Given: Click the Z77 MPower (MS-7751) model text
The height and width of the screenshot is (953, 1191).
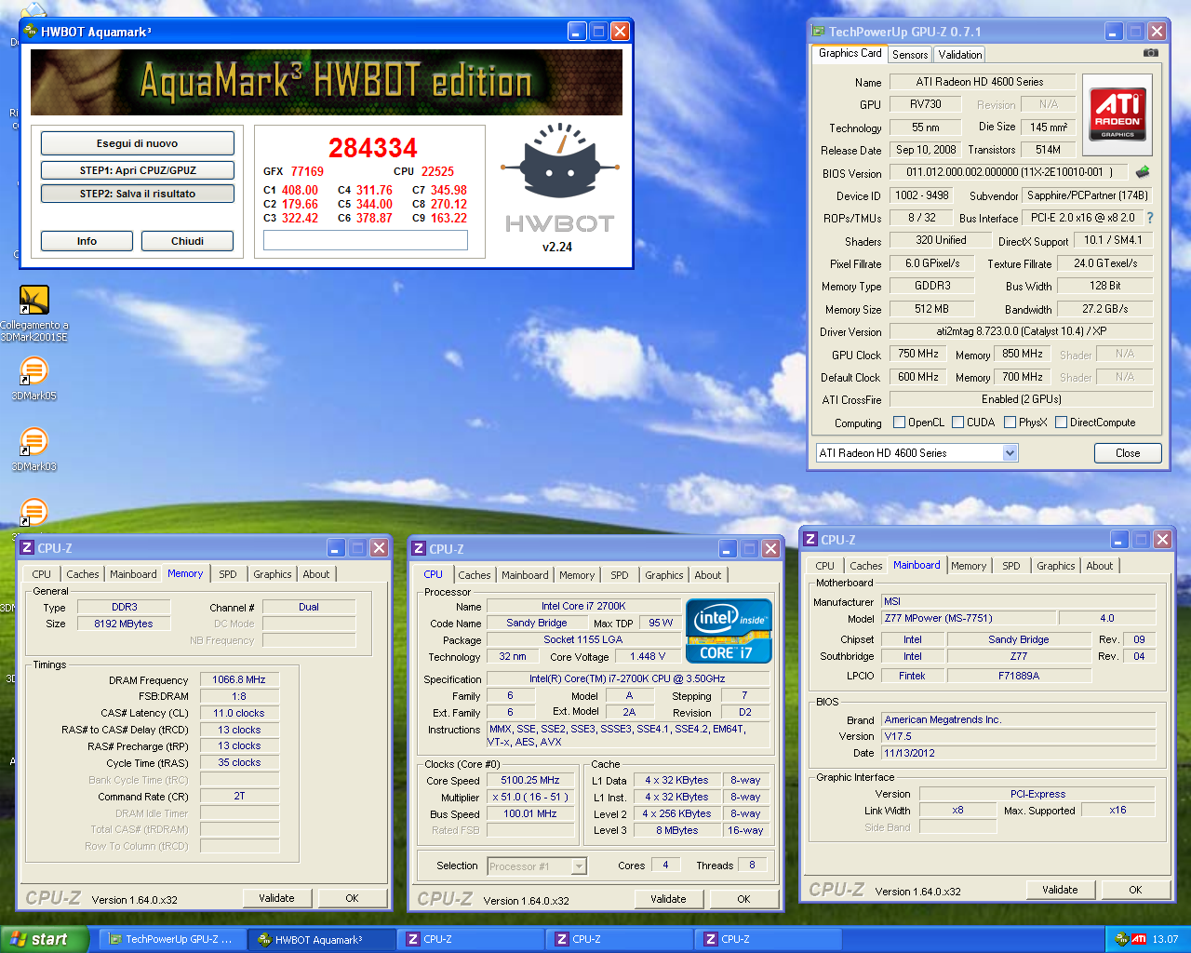Looking at the screenshot, I should coord(938,618).
